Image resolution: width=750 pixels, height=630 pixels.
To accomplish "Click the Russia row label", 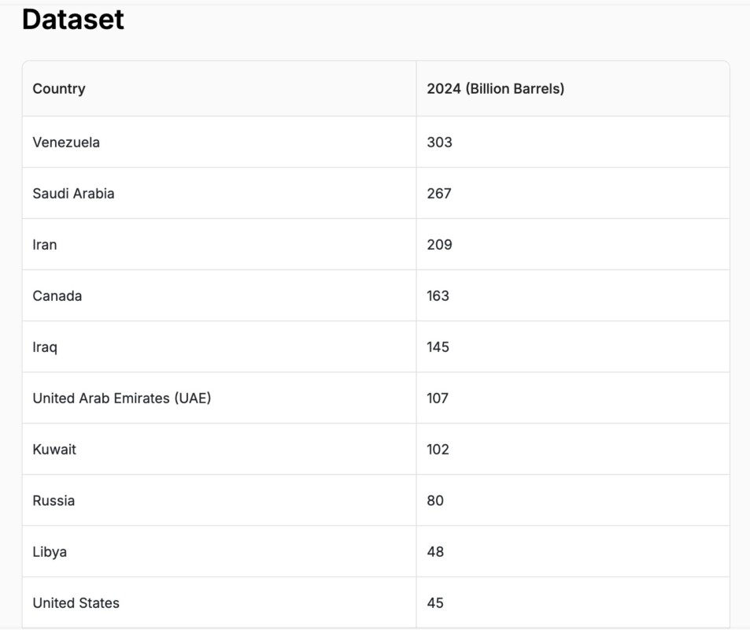I will (x=54, y=501).
